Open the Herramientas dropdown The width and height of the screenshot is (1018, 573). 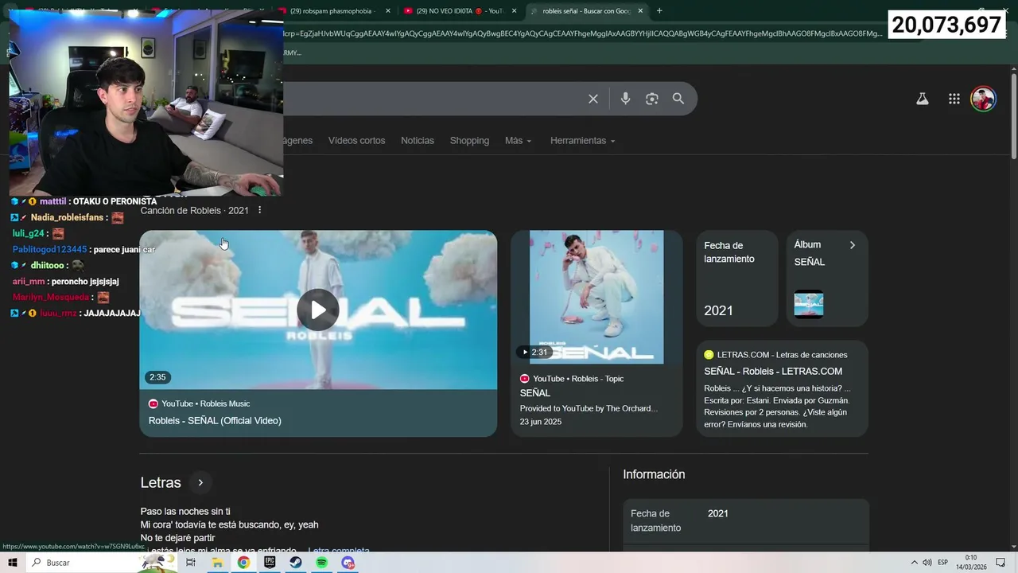click(x=583, y=140)
